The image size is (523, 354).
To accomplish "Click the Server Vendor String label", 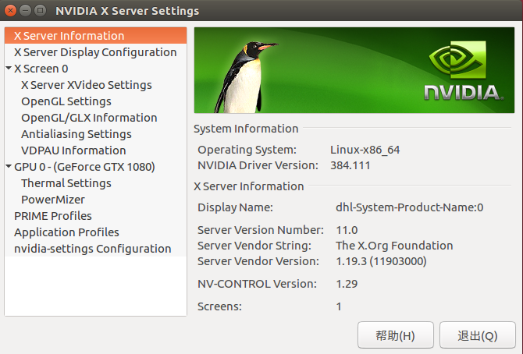I will [x=254, y=246].
